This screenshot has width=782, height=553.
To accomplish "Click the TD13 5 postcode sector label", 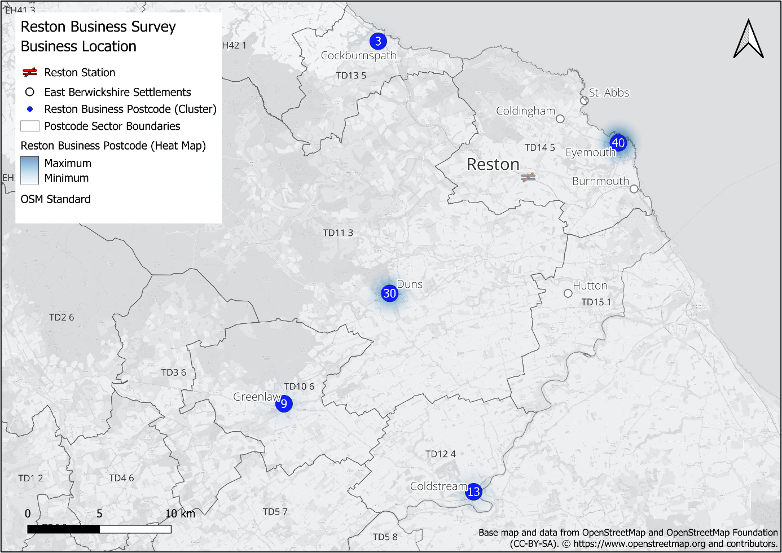I will click(x=351, y=76).
